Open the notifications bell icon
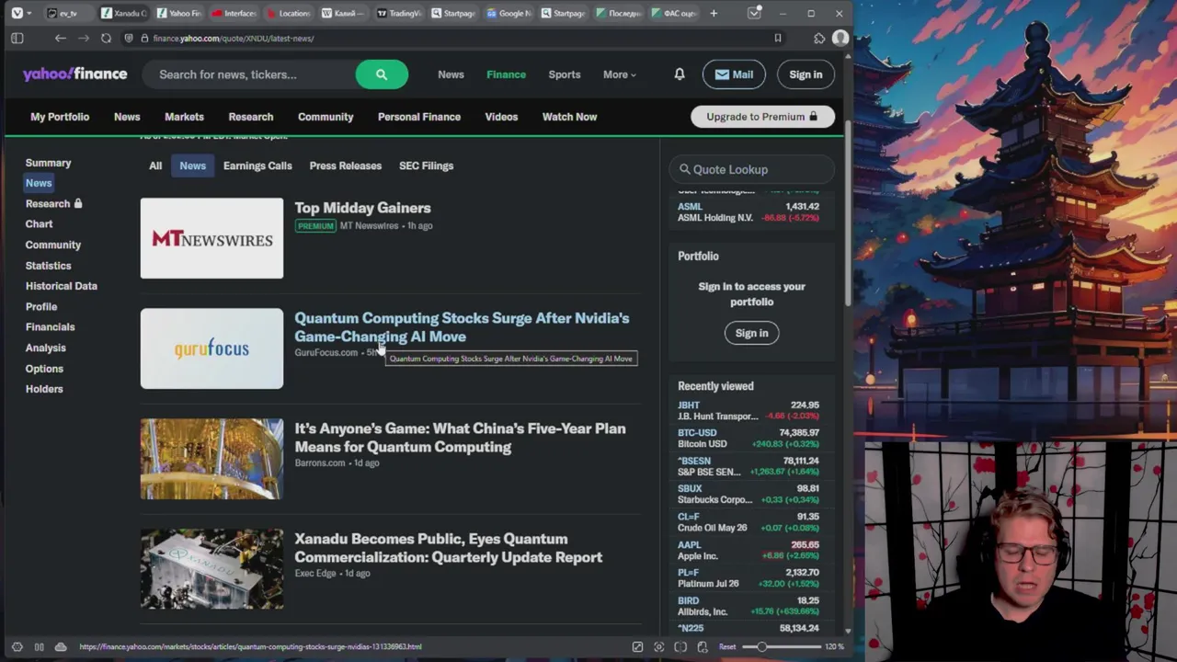This screenshot has width=1177, height=662. (x=680, y=74)
